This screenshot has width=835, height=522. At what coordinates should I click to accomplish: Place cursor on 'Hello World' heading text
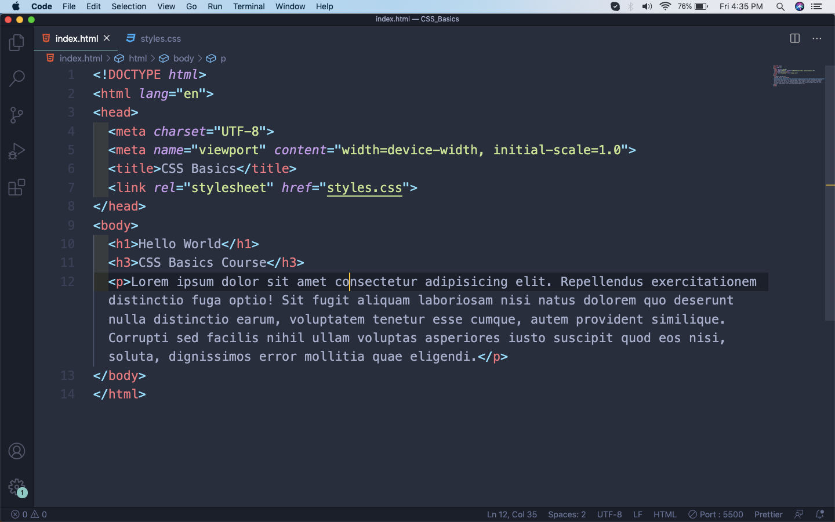point(180,244)
